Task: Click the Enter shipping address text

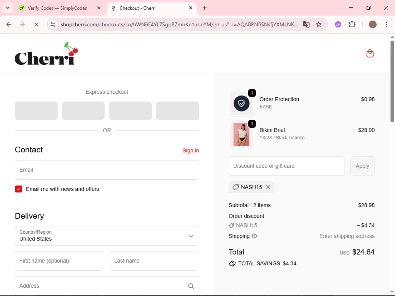Action: pos(347,236)
